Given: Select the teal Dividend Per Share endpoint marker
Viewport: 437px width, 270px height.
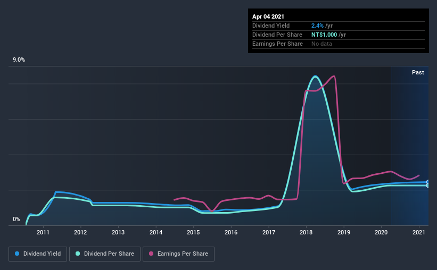Looking at the screenshot, I should click(x=427, y=185).
